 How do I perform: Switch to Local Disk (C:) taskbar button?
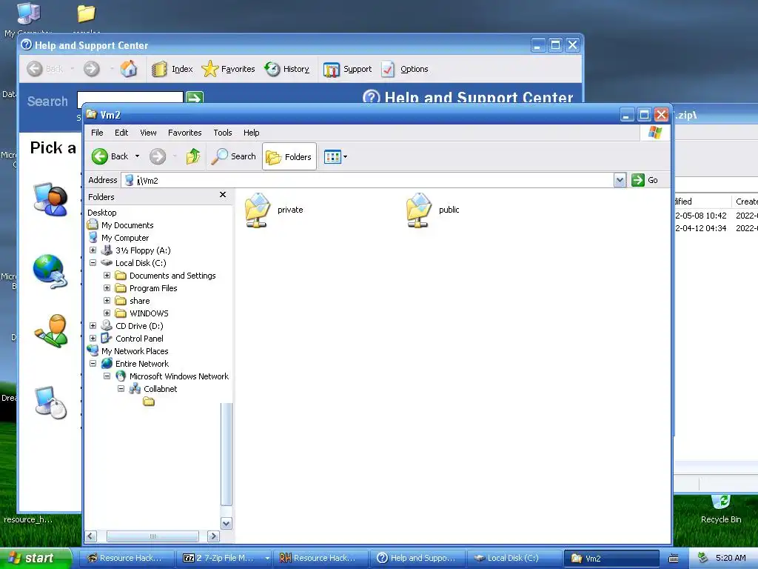pyautogui.click(x=514, y=558)
